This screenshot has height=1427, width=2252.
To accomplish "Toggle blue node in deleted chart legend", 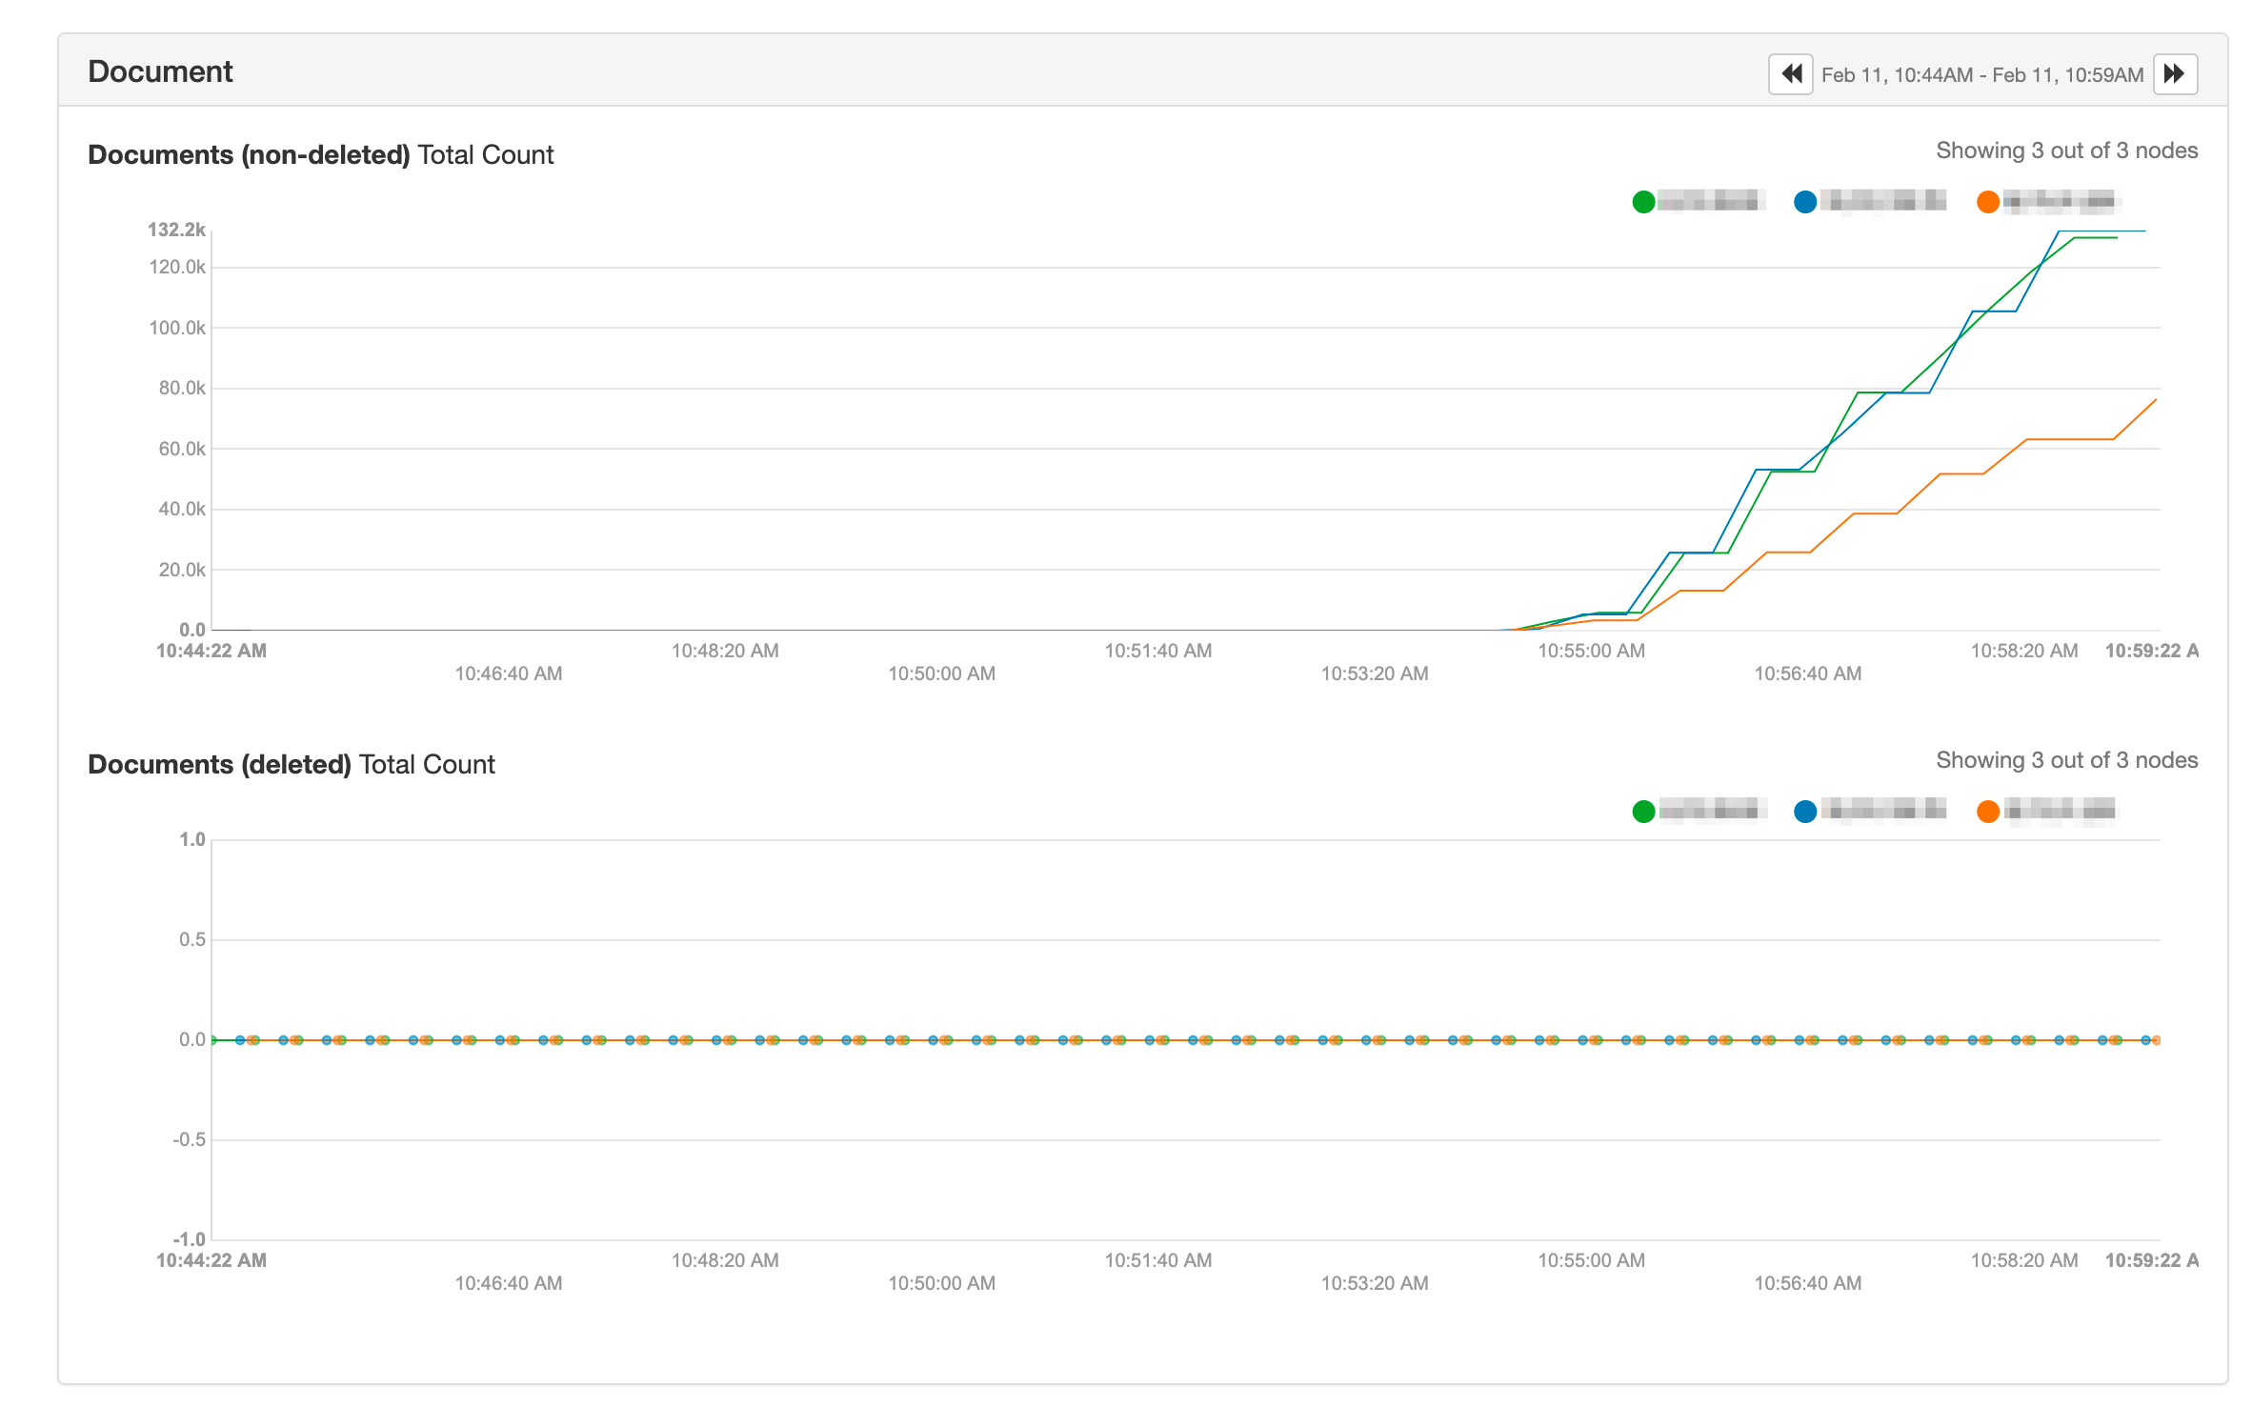I will click(1804, 812).
